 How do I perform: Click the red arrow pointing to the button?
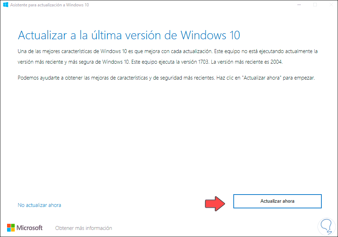click(x=215, y=203)
